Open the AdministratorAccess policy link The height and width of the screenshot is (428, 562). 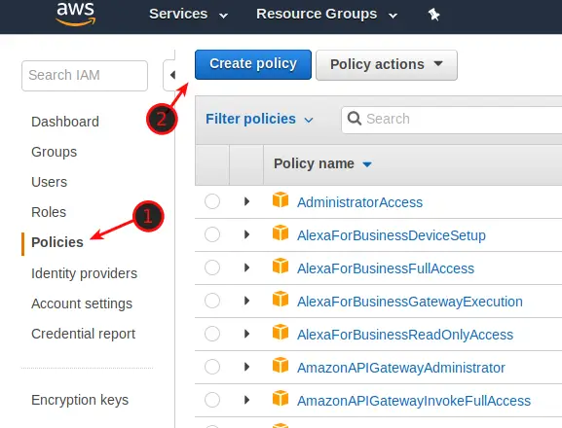[x=359, y=202]
